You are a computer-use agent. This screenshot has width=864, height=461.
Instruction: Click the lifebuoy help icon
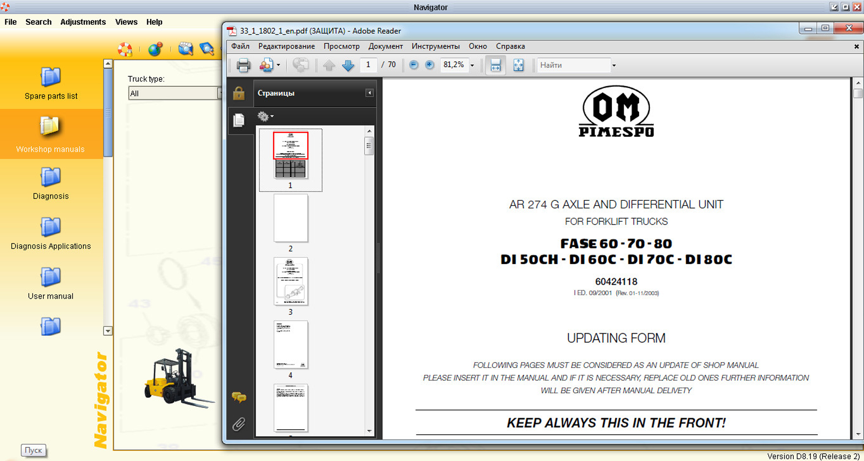coord(125,49)
